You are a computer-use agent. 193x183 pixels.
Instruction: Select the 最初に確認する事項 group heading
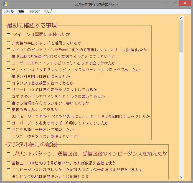point(32,25)
